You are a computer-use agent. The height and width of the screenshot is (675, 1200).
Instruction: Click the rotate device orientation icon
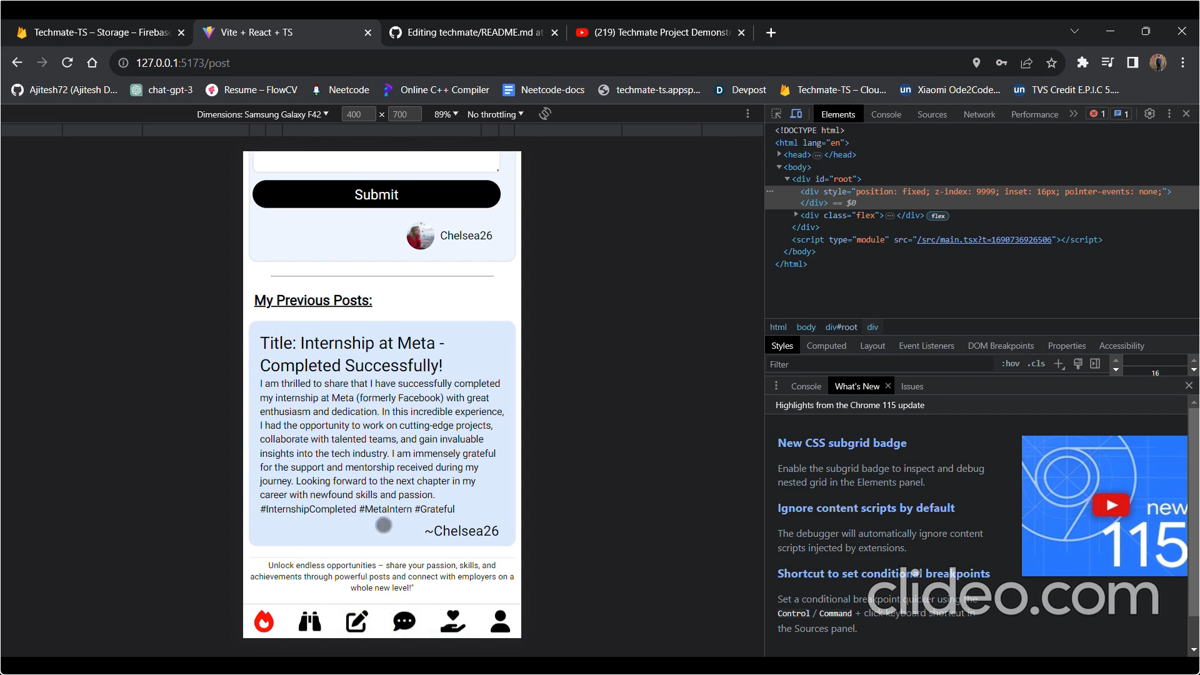(x=545, y=114)
